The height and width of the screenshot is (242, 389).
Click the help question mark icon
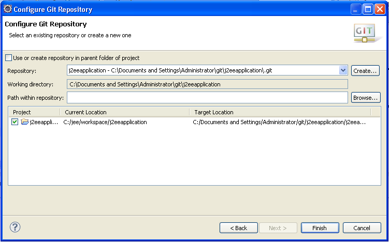click(15, 227)
